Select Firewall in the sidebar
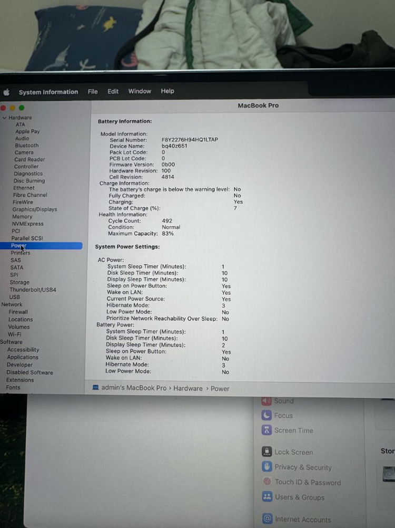This screenshot has width=395, height=528. (x=18, y=312)
